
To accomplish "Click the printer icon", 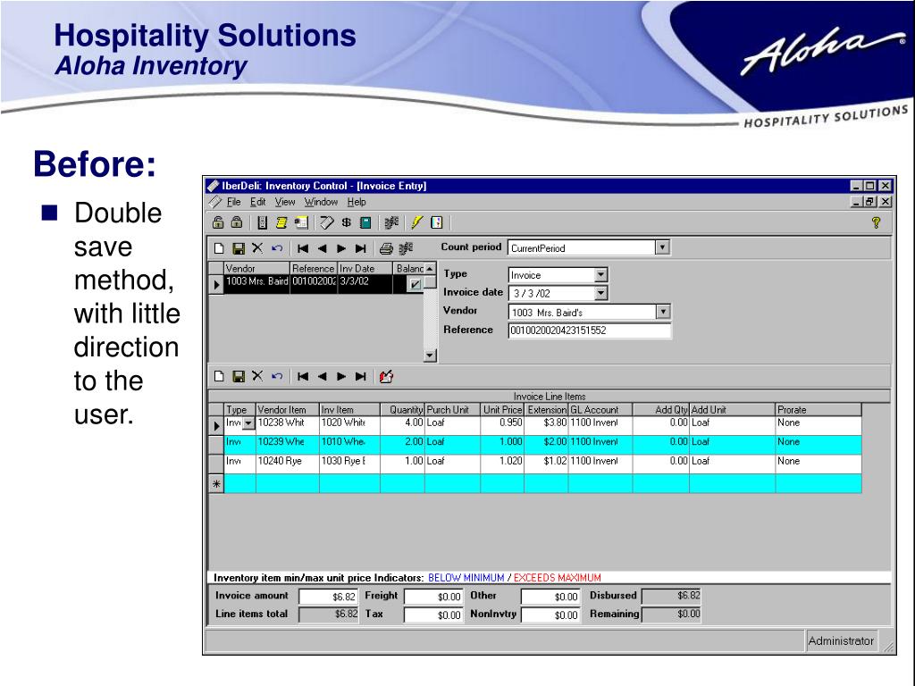I will [386, 249].
